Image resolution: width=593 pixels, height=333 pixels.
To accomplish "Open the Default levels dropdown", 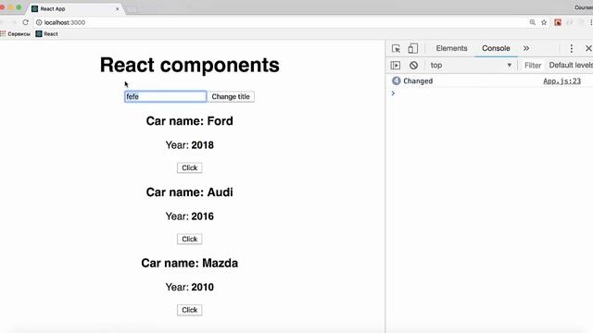I will (x=571, y=66).
